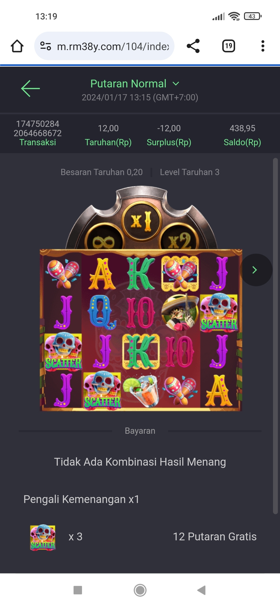The height and width of the screenshot is (607, 280).
Task: Expand the Putaran Normal dropdown
Action: [135, 84]
